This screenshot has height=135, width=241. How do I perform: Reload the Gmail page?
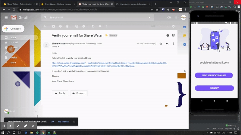(x=14, y=10)
